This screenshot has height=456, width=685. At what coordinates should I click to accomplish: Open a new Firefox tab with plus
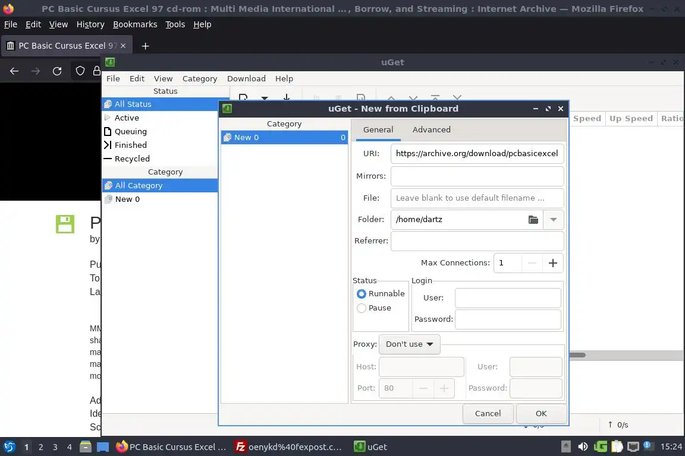point(145,46)
